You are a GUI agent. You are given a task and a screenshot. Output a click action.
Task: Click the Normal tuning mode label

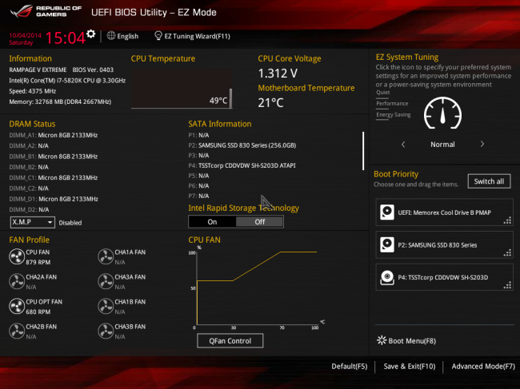click(x=442, y=145)
